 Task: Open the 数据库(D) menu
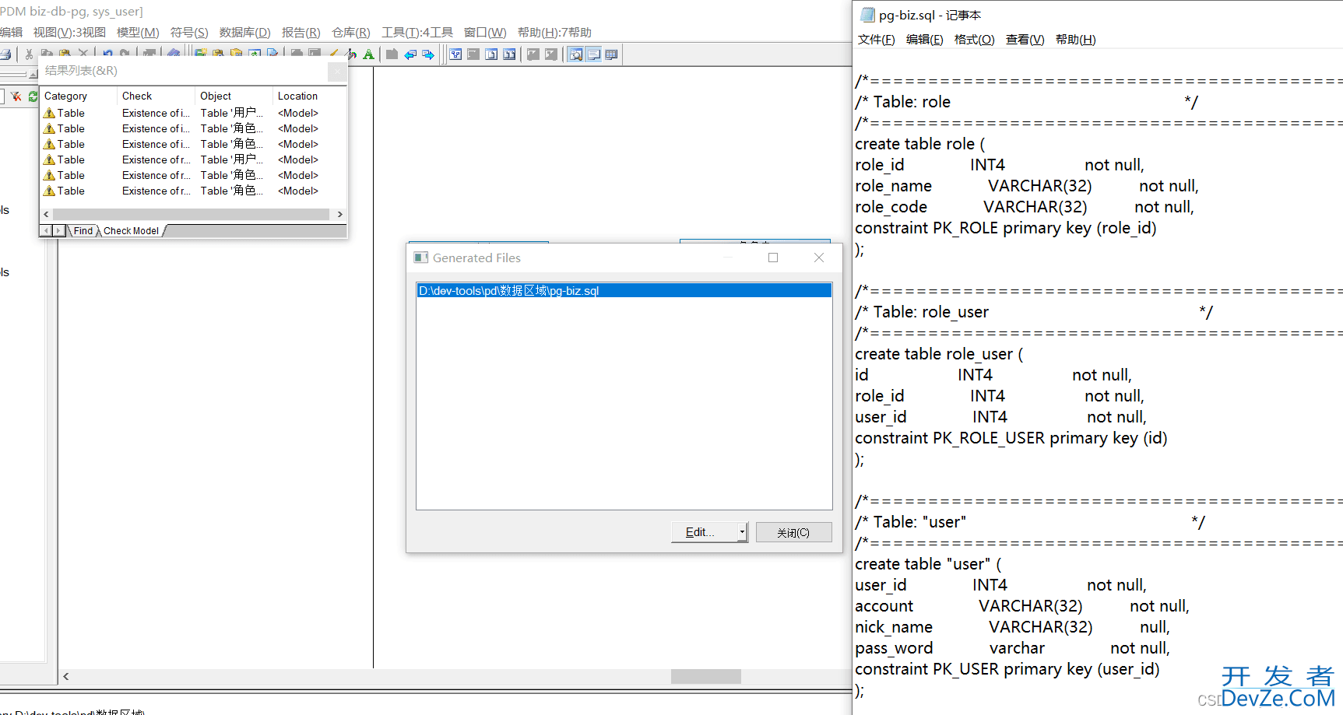244,33
